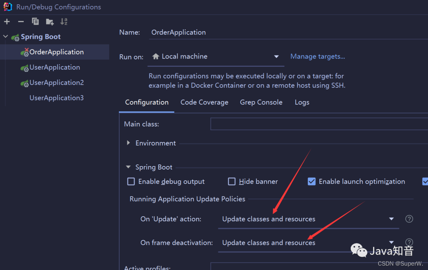
Task: Select UserApplication in the configuration tree
Action: tap(55, 67)
